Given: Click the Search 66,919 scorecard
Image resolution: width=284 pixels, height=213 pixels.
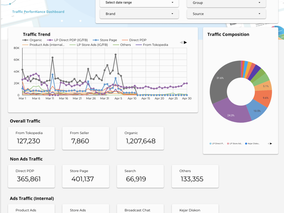Looking at the screenshot, I should [140, 176].
